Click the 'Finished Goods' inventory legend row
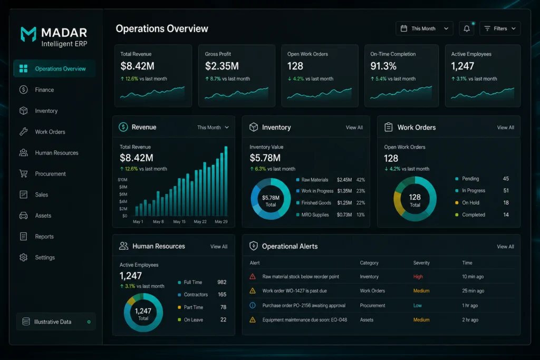Viewport: 540px width, 360px height. click(330, 203)
